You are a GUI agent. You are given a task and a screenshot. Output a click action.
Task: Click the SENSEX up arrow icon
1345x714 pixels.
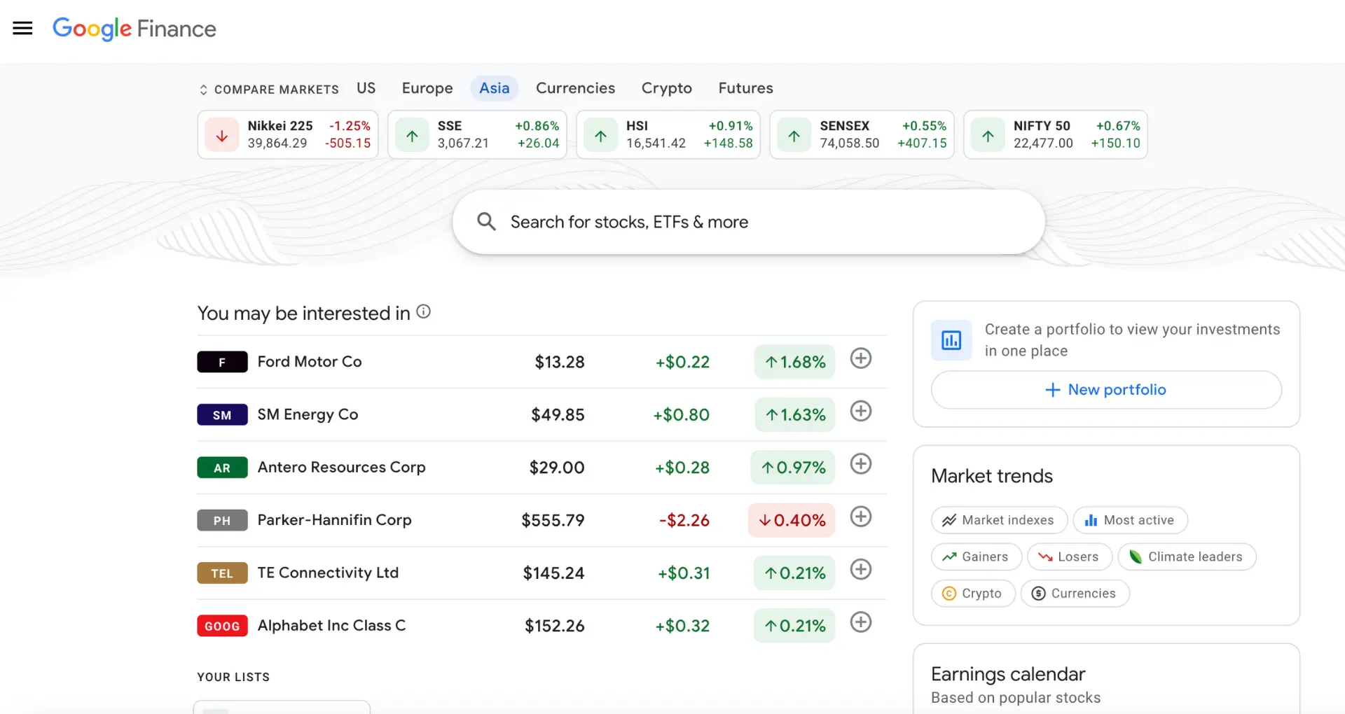794,135
